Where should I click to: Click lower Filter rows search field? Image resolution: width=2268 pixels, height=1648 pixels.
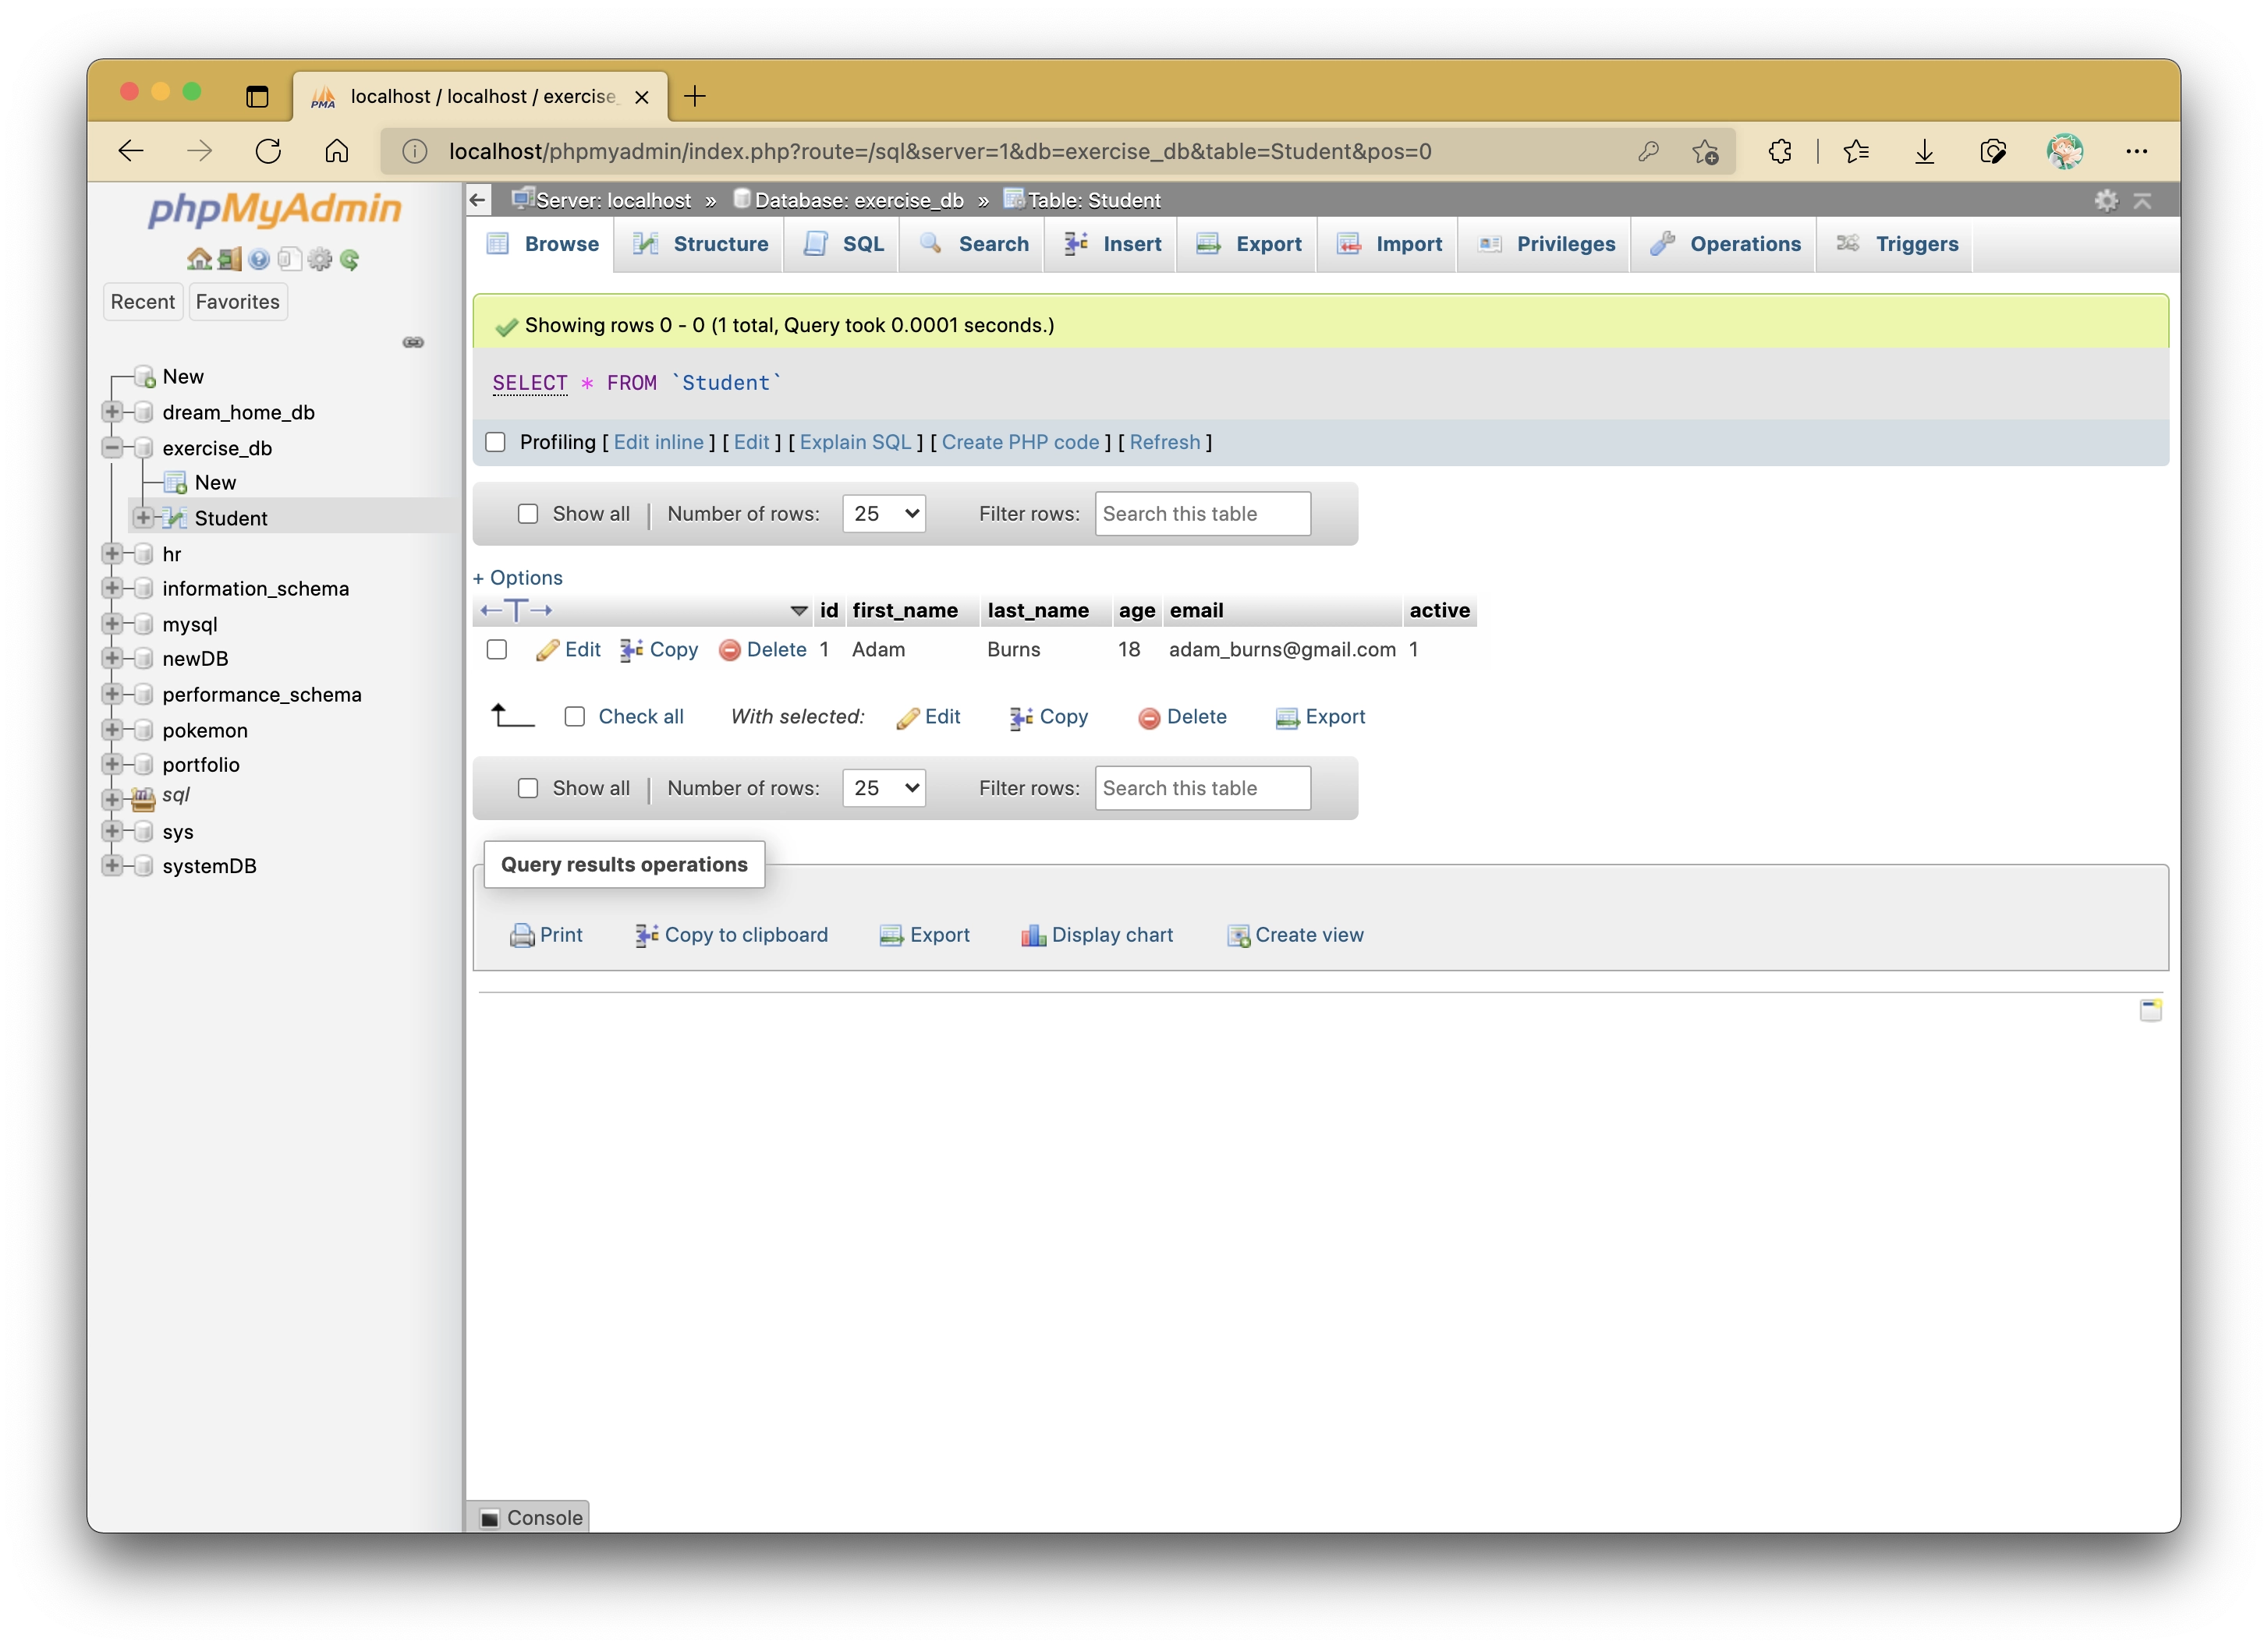[x=1203, y=787]
